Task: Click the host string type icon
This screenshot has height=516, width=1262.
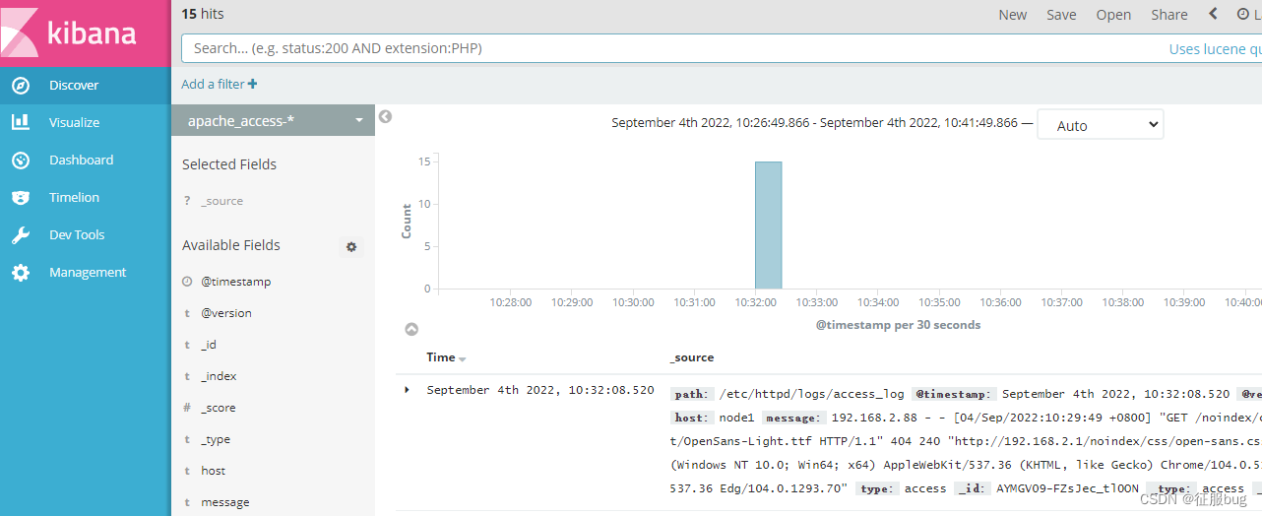Action: click(x=187, y=471)
